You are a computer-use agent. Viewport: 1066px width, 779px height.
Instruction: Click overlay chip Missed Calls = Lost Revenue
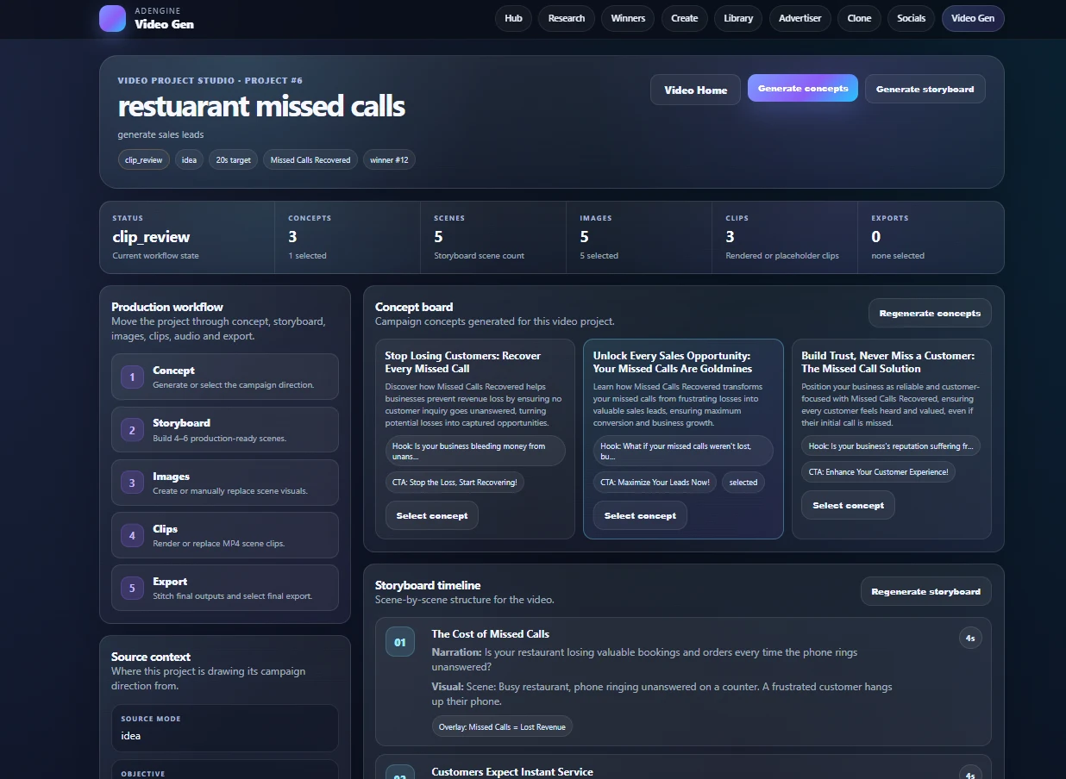click(x=502, y=726)
